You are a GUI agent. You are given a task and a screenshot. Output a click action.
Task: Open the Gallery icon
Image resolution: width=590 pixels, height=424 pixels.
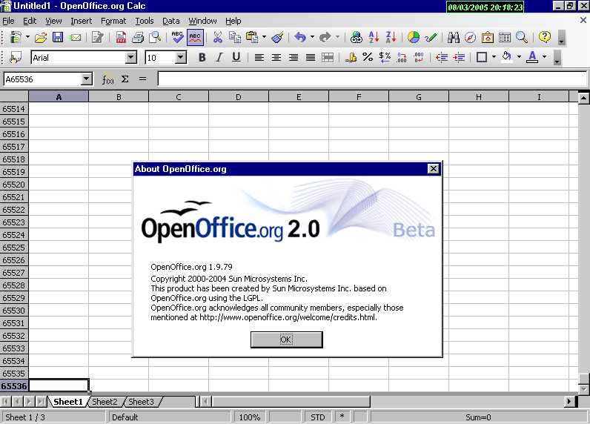point(487,37)
